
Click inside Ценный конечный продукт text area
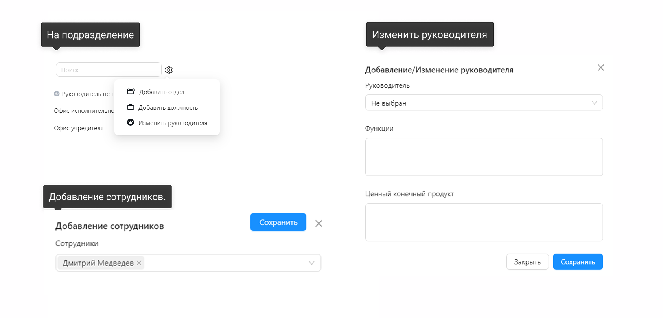pos(484,222)
